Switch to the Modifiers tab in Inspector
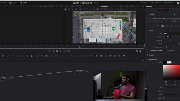Screen dimensions: 180x101 click(175, 10)
